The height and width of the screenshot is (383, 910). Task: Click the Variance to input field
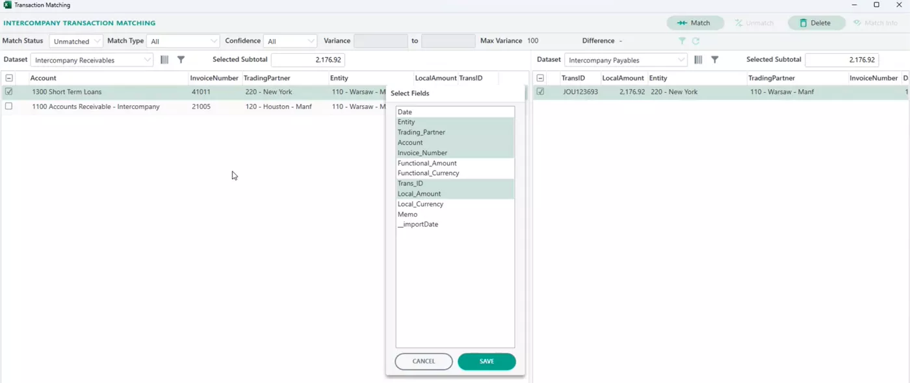448,41
